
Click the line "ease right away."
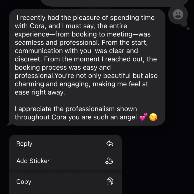(x=40, y=93)
